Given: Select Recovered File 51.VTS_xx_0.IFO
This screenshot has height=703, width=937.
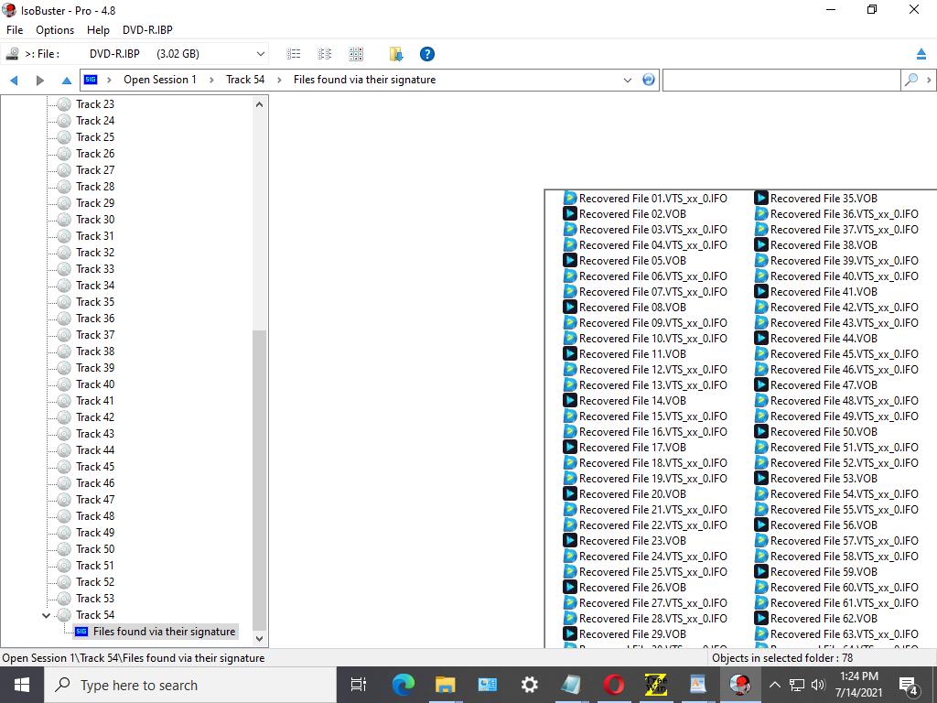Looking at the screenshot, I should coord(844,447).
